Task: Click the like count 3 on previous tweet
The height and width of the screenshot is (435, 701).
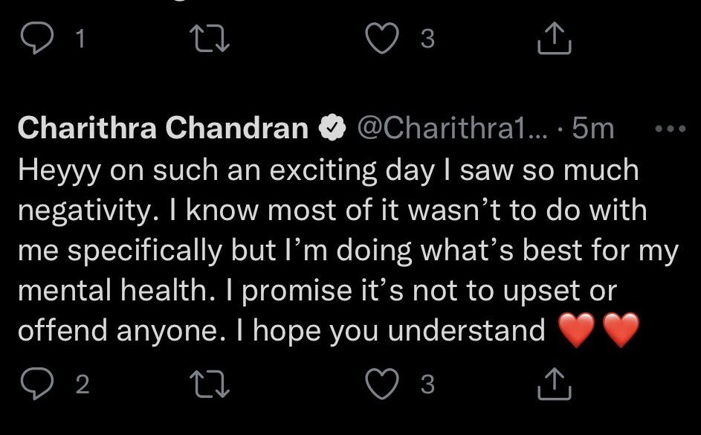Action: (427, 39)
